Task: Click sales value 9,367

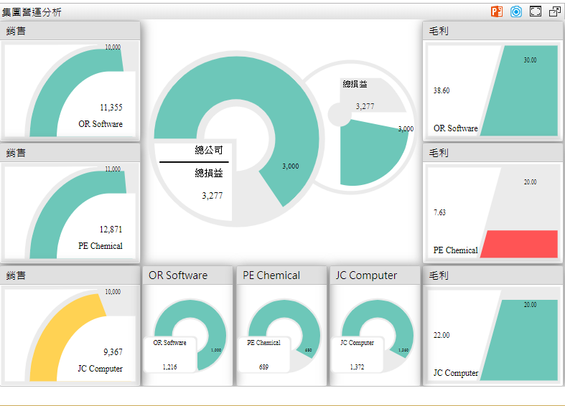Action: (113, 351)
